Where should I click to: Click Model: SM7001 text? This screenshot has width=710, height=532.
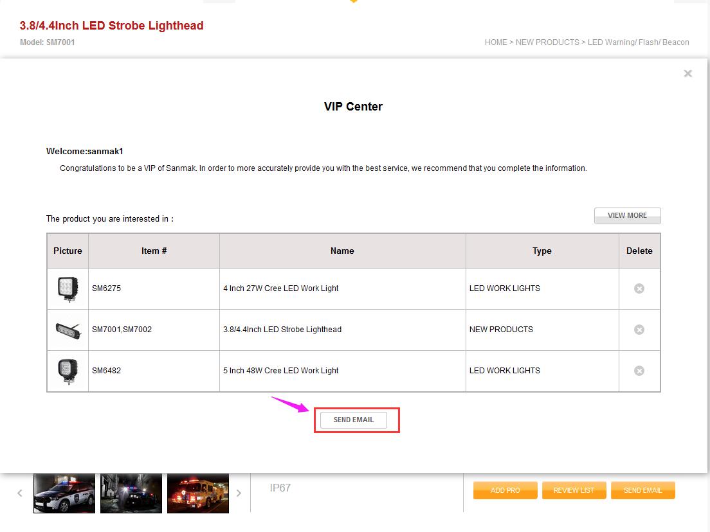click(47, 42)
